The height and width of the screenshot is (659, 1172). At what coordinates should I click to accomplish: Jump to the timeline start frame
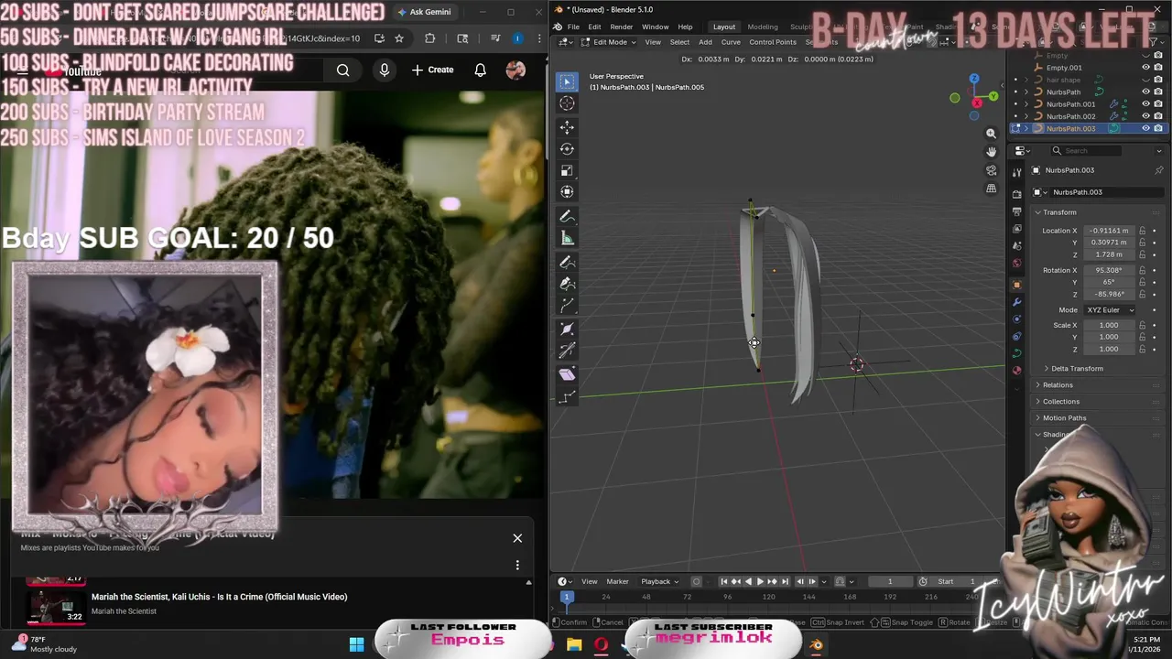pyautogui.click(x=723, y=581)
